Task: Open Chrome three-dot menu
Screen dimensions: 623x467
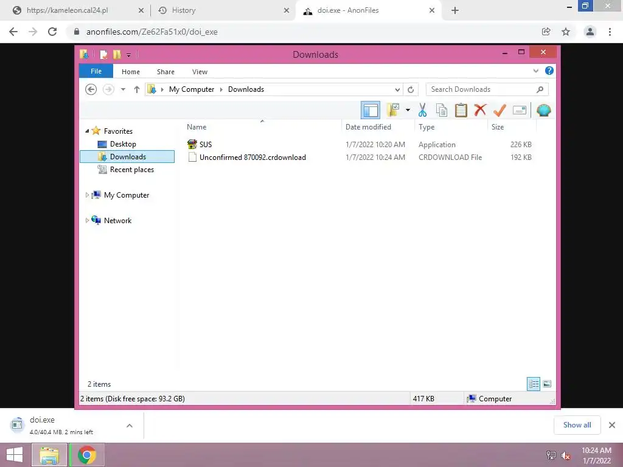Action: point(610,32)
